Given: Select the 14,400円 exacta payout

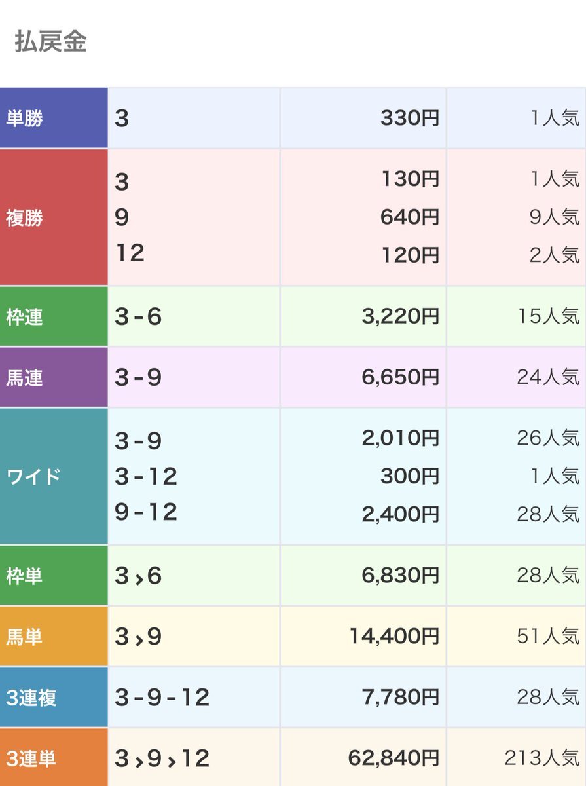Looking at the screenshot, I should coord(394,637).
